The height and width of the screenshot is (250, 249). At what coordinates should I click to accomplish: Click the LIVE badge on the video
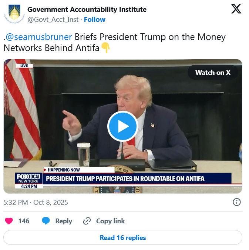pos(24,66)
